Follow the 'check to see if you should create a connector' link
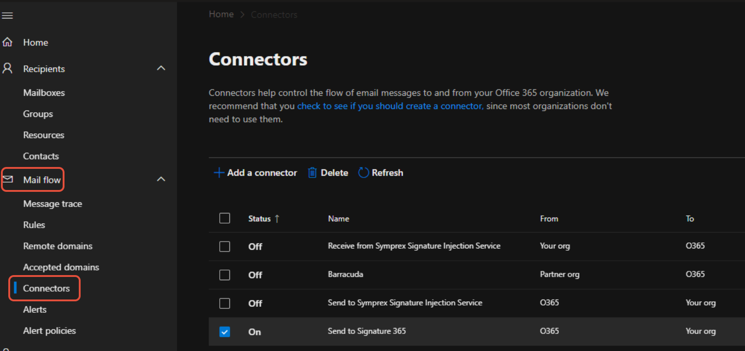 click(390, 106)
